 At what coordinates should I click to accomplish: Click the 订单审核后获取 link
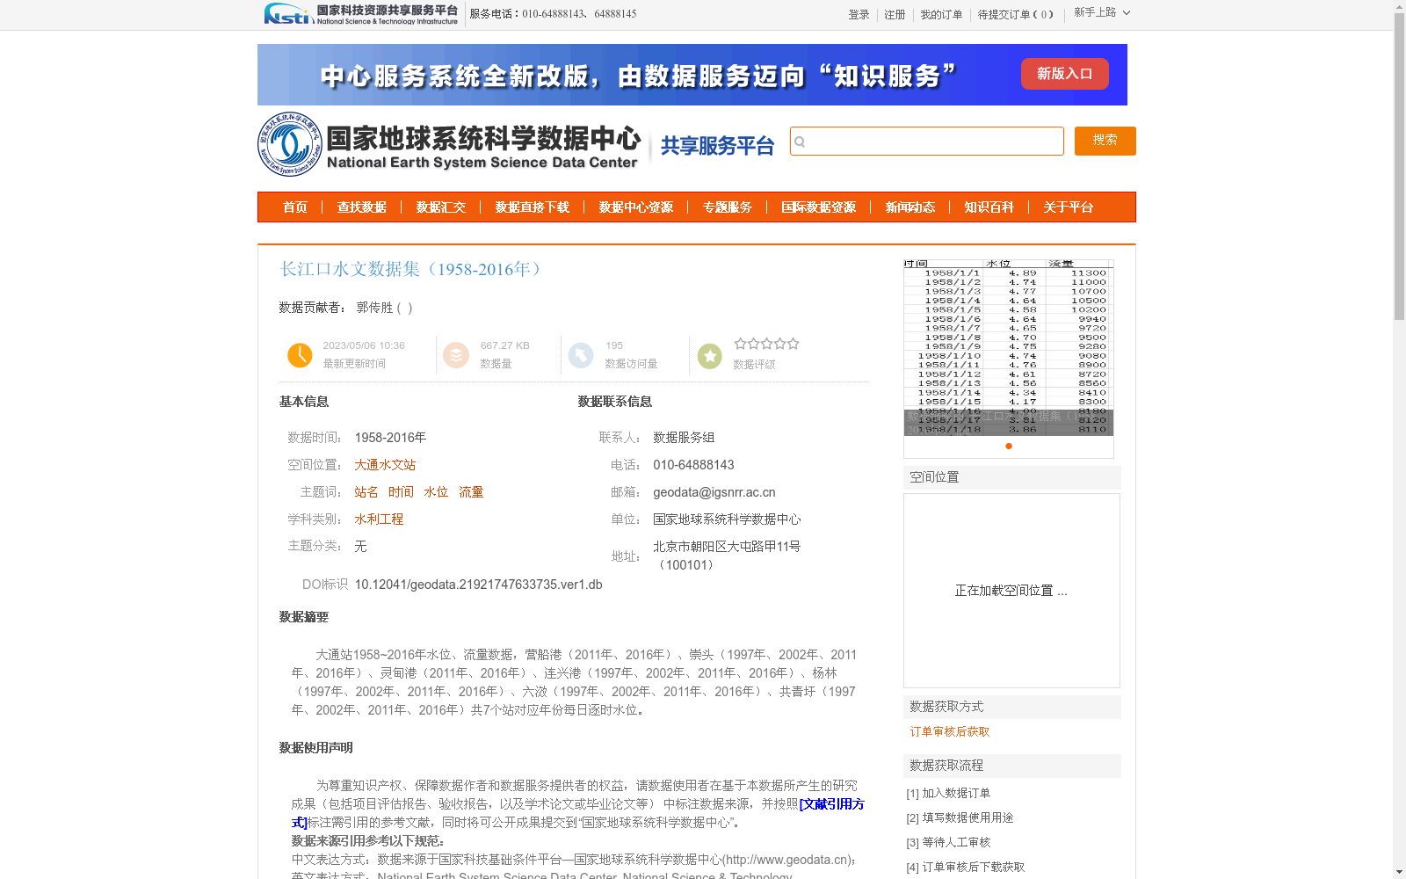(x=950, y=731)
